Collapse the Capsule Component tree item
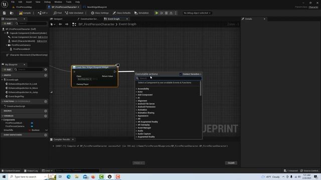321x180 pixels. pos(5,33)
